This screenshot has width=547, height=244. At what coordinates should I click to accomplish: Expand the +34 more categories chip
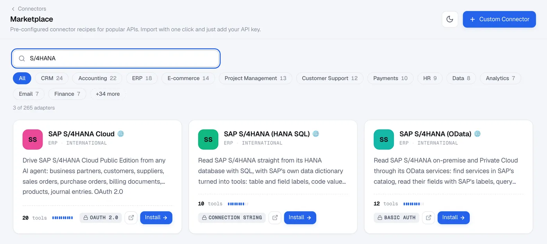coord(108,94)
